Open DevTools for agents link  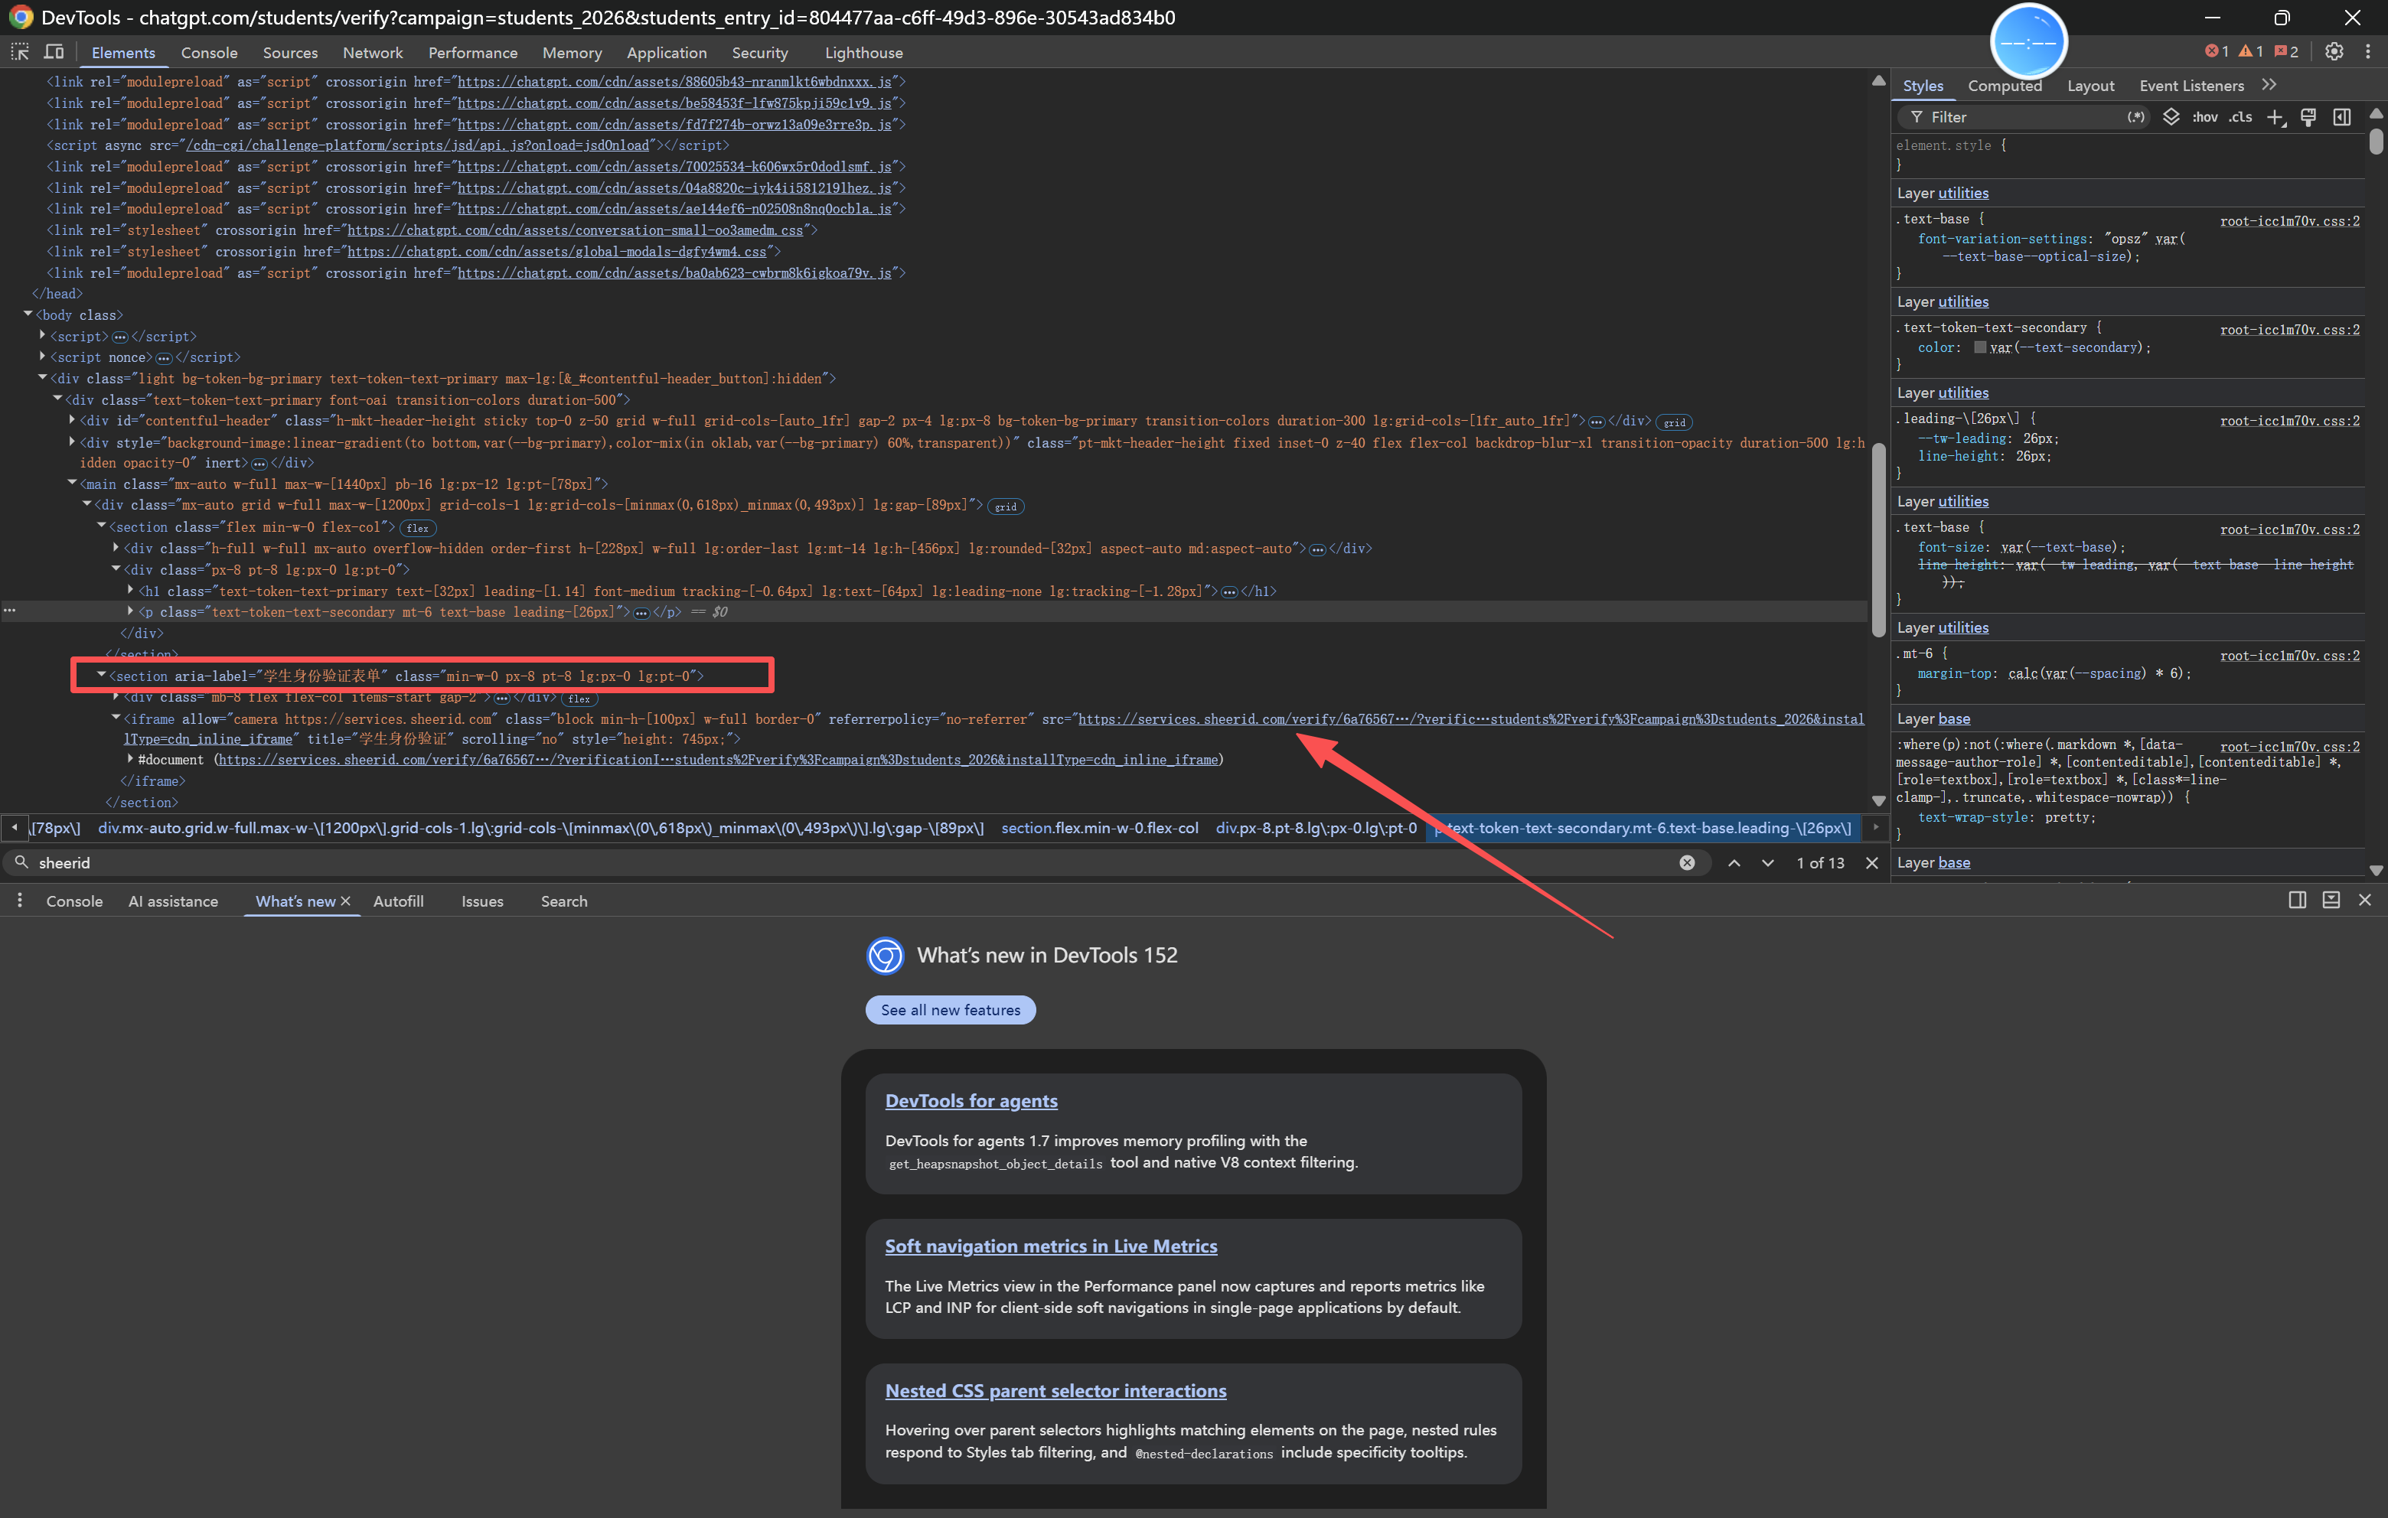tap(971, 1100)
